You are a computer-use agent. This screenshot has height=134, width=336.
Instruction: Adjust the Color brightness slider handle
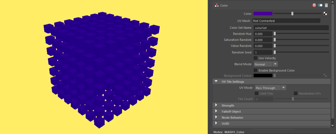point(292,14)
